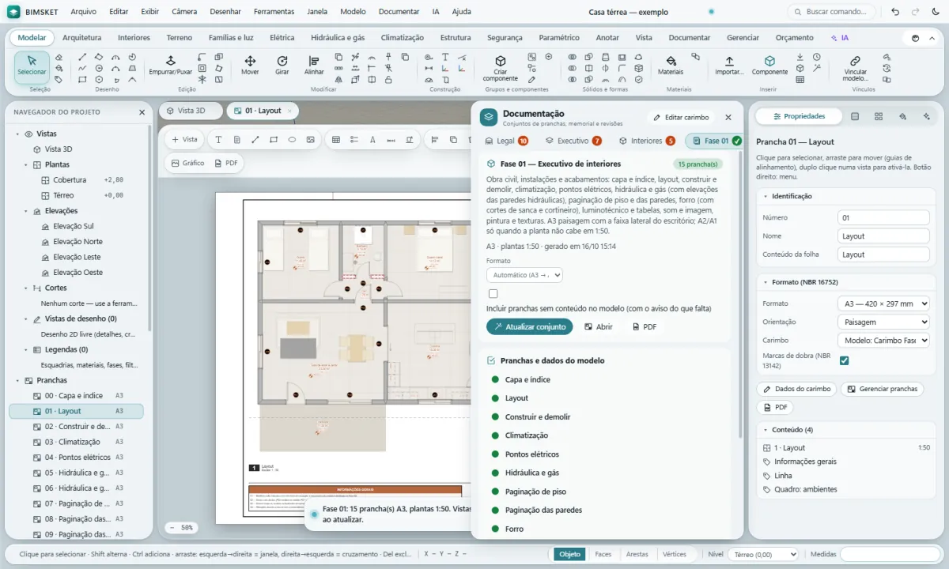Collapse the Pranchas tree node

pyautogui.click(x=17, y=380)
